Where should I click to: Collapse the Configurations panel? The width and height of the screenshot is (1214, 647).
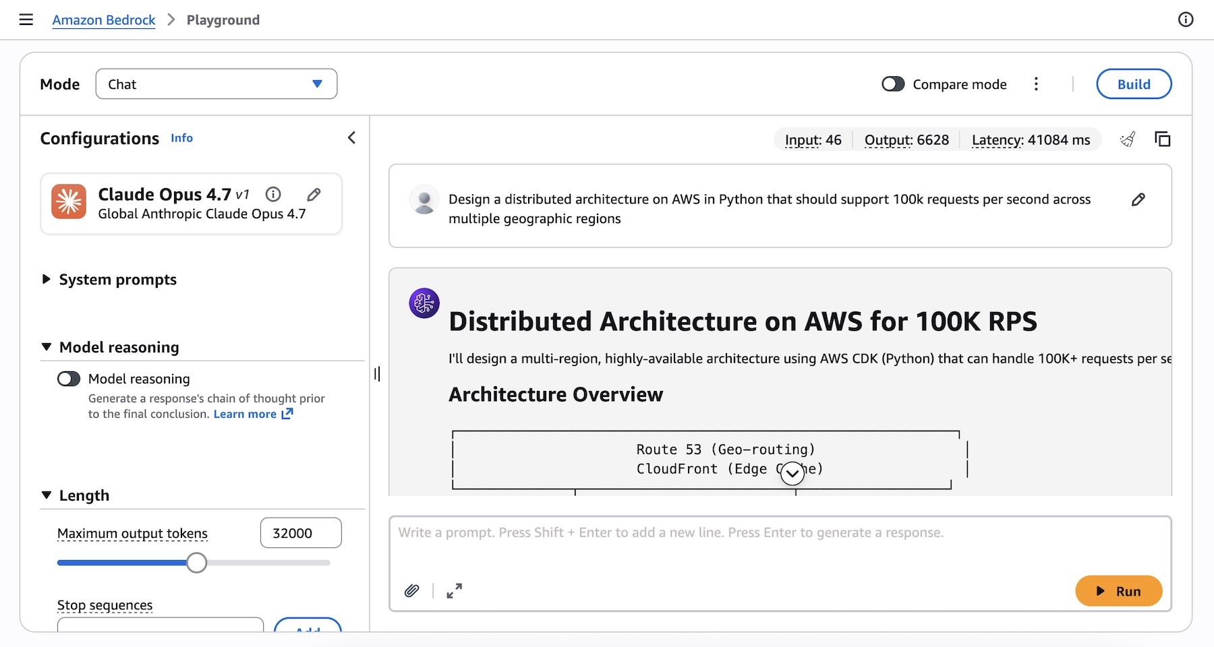click(351, 137)
